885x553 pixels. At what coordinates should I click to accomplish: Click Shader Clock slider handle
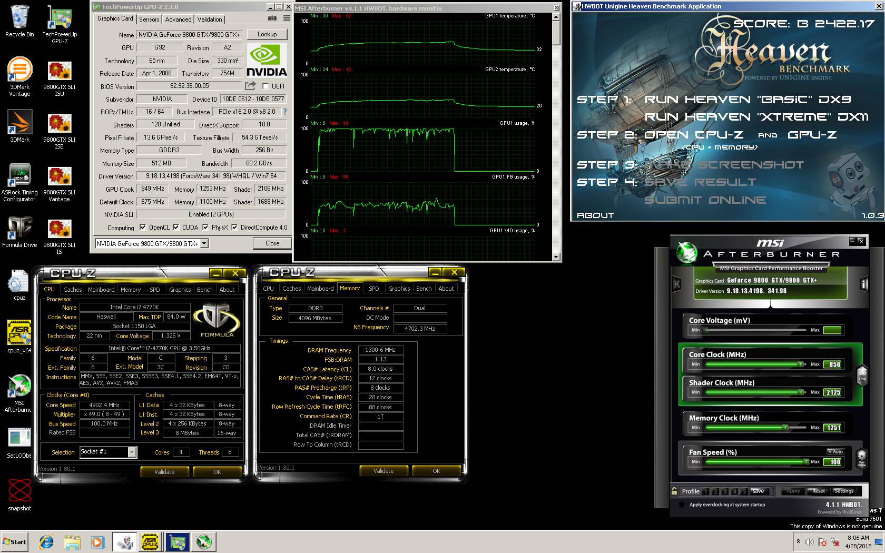800,392
